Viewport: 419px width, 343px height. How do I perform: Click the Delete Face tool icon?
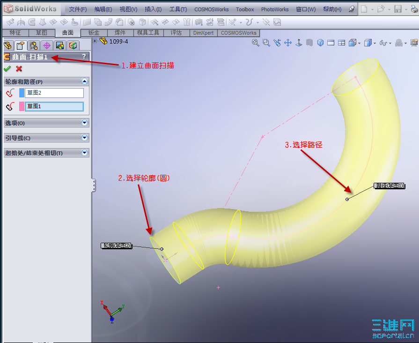[131, 22]
